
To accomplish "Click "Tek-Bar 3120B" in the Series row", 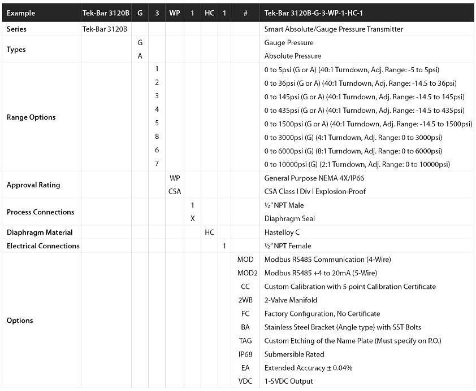I will point(105,29).
